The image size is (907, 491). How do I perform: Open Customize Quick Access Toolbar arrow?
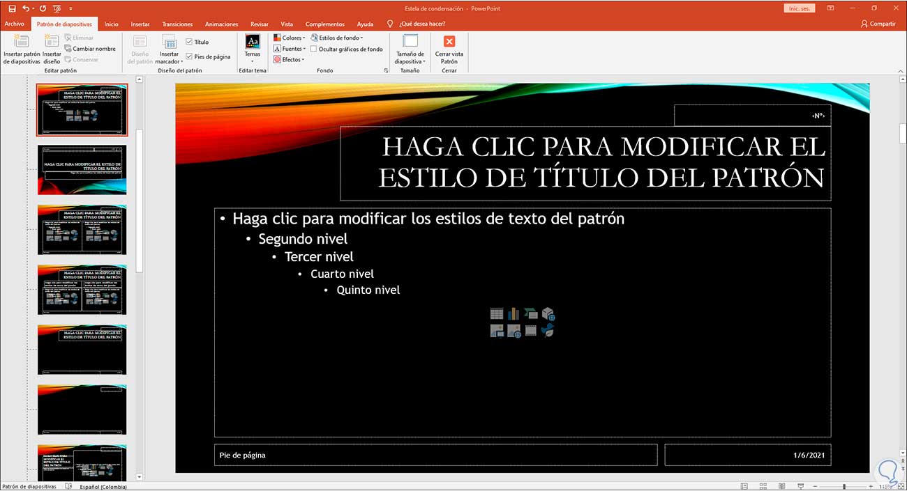tap(70, 8)
